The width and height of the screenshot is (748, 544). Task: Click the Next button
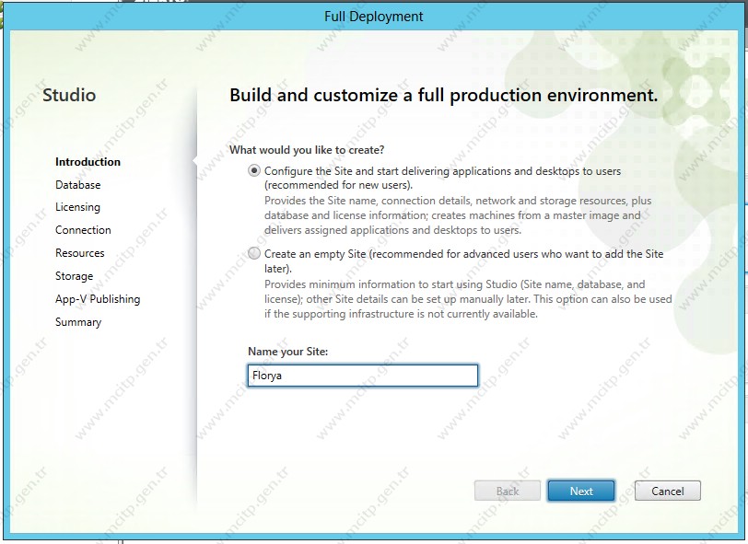click(581, 492)
